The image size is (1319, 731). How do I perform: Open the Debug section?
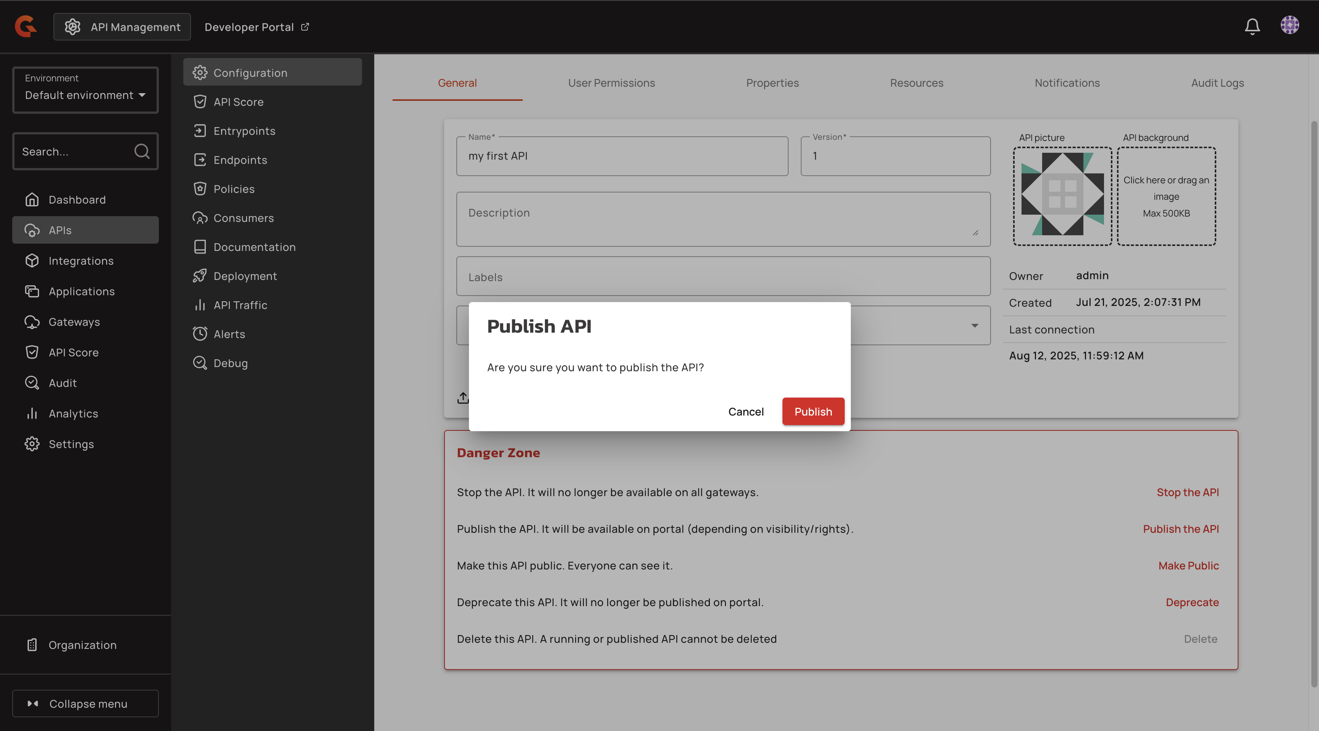click(x=230, y=363)
